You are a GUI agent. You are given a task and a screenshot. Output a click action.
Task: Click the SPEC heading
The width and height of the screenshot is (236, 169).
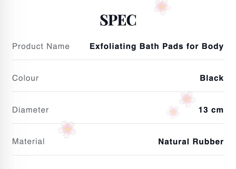[118, 20]
